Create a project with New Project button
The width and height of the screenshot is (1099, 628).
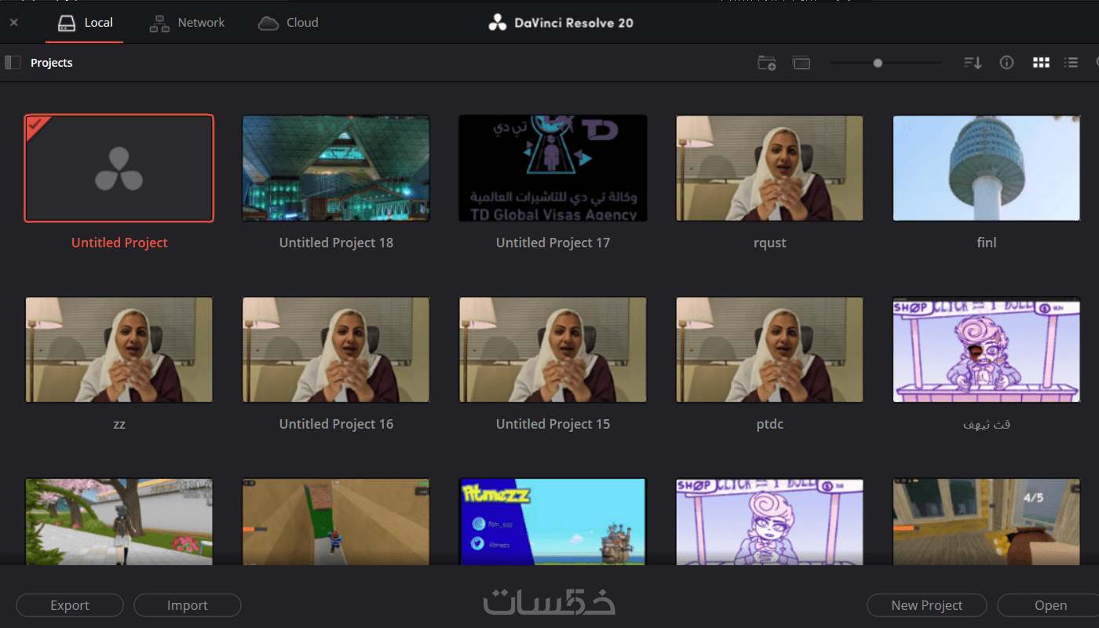(926, 605)
